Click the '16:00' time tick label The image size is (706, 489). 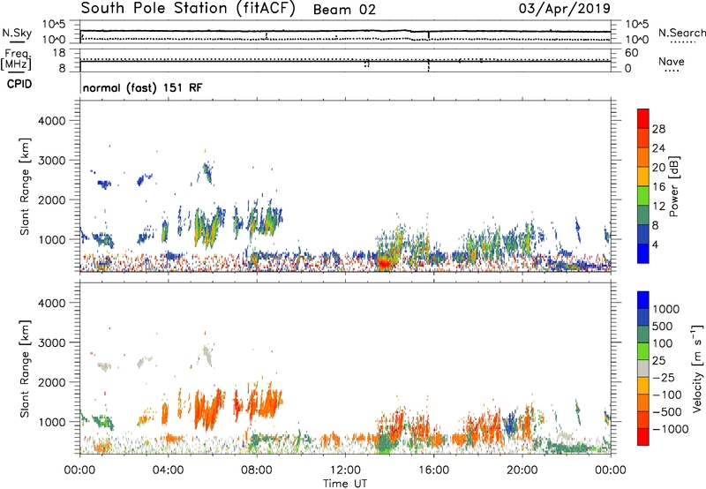coord(433,470)
